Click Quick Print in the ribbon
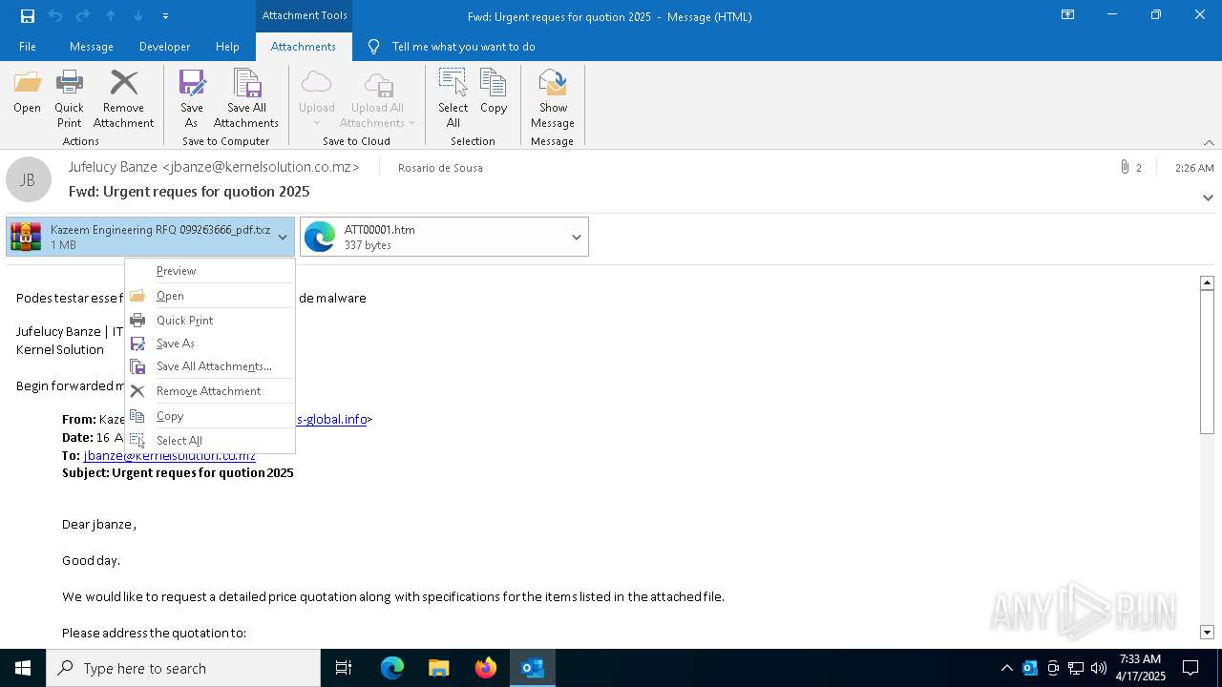This screenshot has width=1222, height=687. 69,99
